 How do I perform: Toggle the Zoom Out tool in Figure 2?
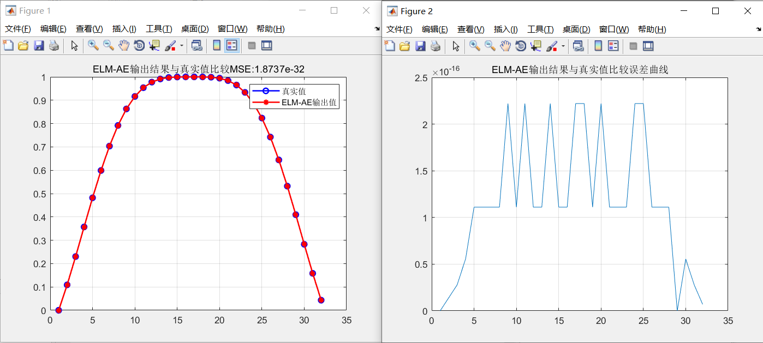[x=488, y=46]
